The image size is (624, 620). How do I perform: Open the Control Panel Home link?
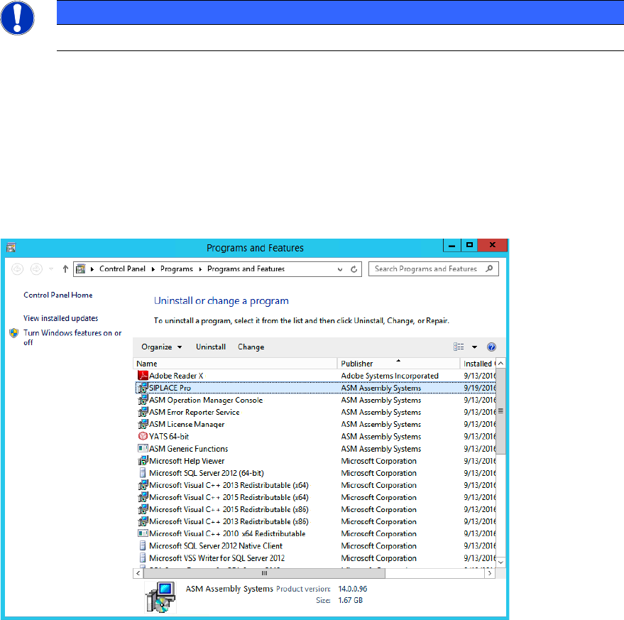click(x=58, y=295)
